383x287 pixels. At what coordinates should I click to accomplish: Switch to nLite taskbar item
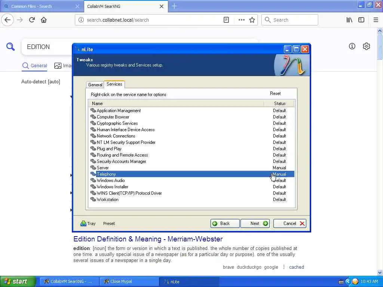189,281
